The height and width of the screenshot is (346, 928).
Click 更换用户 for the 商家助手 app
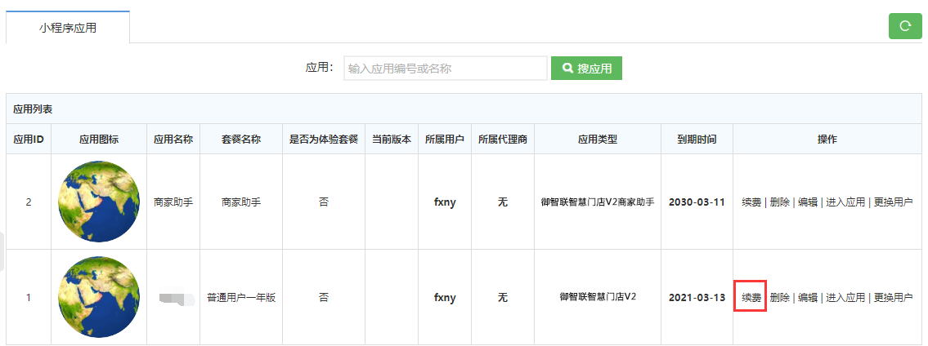pos(893,202)
